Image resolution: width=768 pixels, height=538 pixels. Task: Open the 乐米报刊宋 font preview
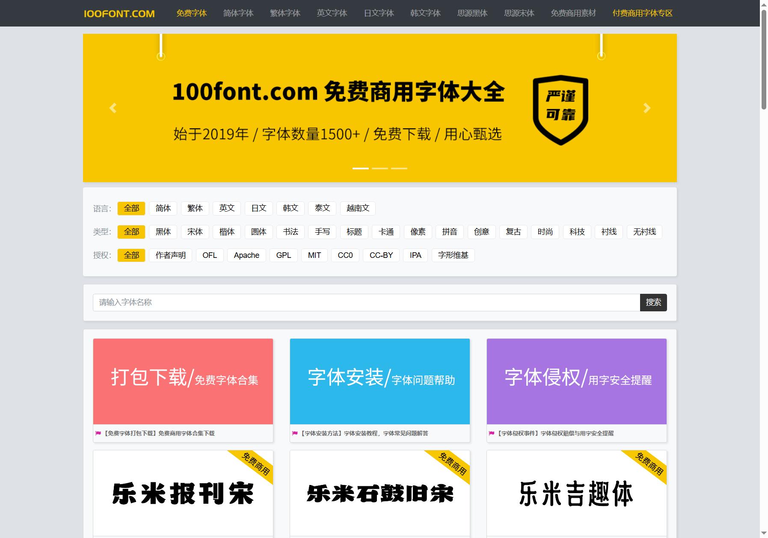pos(183,493)
